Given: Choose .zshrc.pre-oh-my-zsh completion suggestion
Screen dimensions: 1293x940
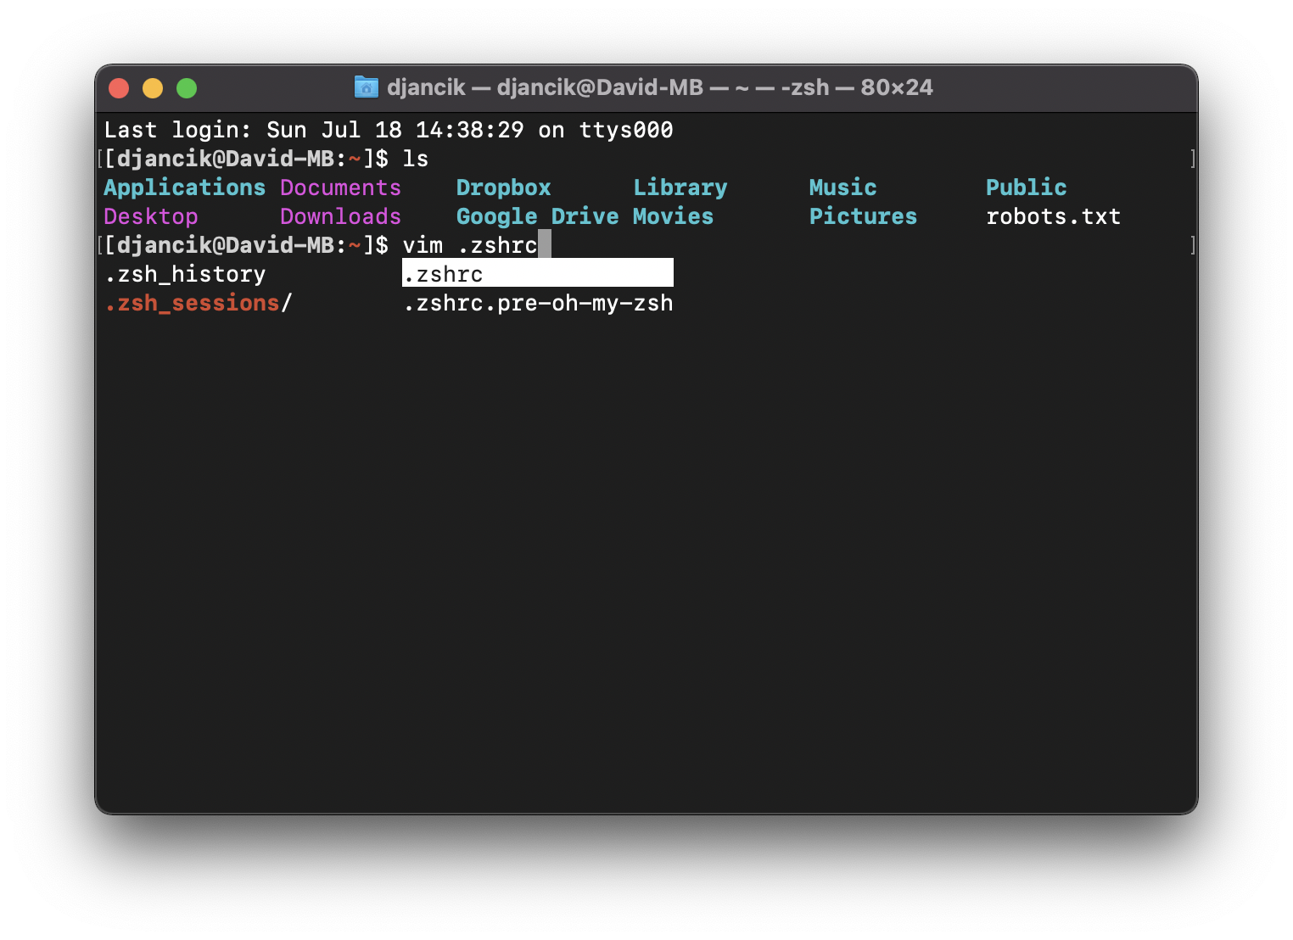Looking at the screenshot, I should pos(538,303).
